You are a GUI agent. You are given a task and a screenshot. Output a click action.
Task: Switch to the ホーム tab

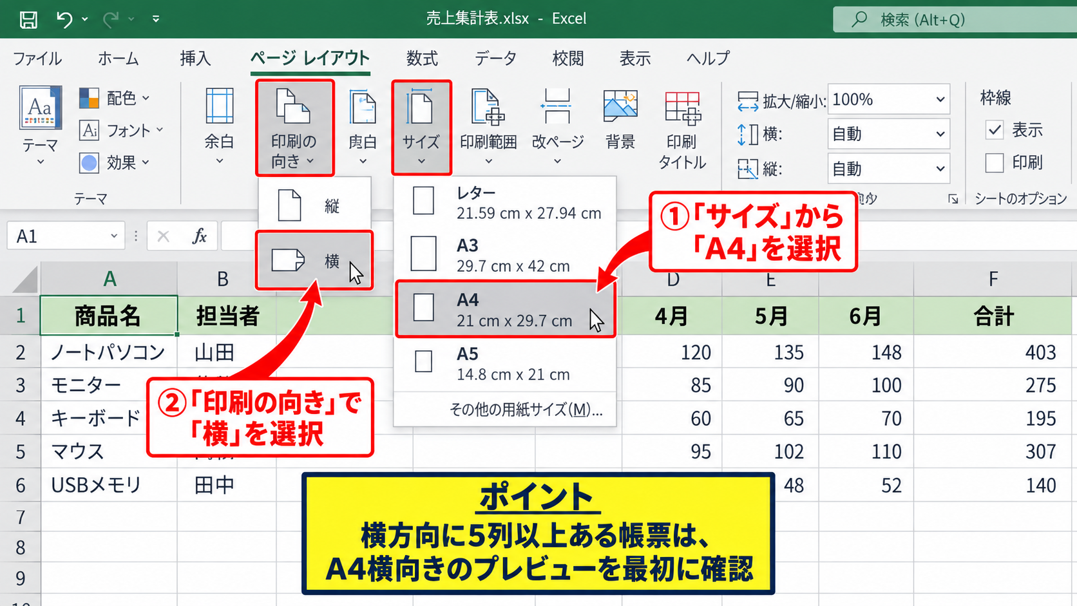(x=118, y=59)
